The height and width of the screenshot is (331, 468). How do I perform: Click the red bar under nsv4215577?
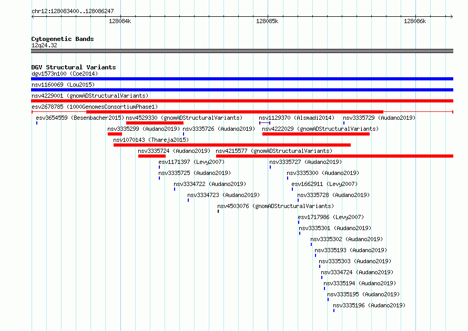[x=334, y=156]
